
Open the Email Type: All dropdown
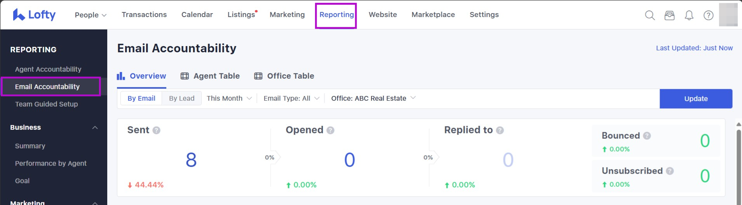(291, 98)
